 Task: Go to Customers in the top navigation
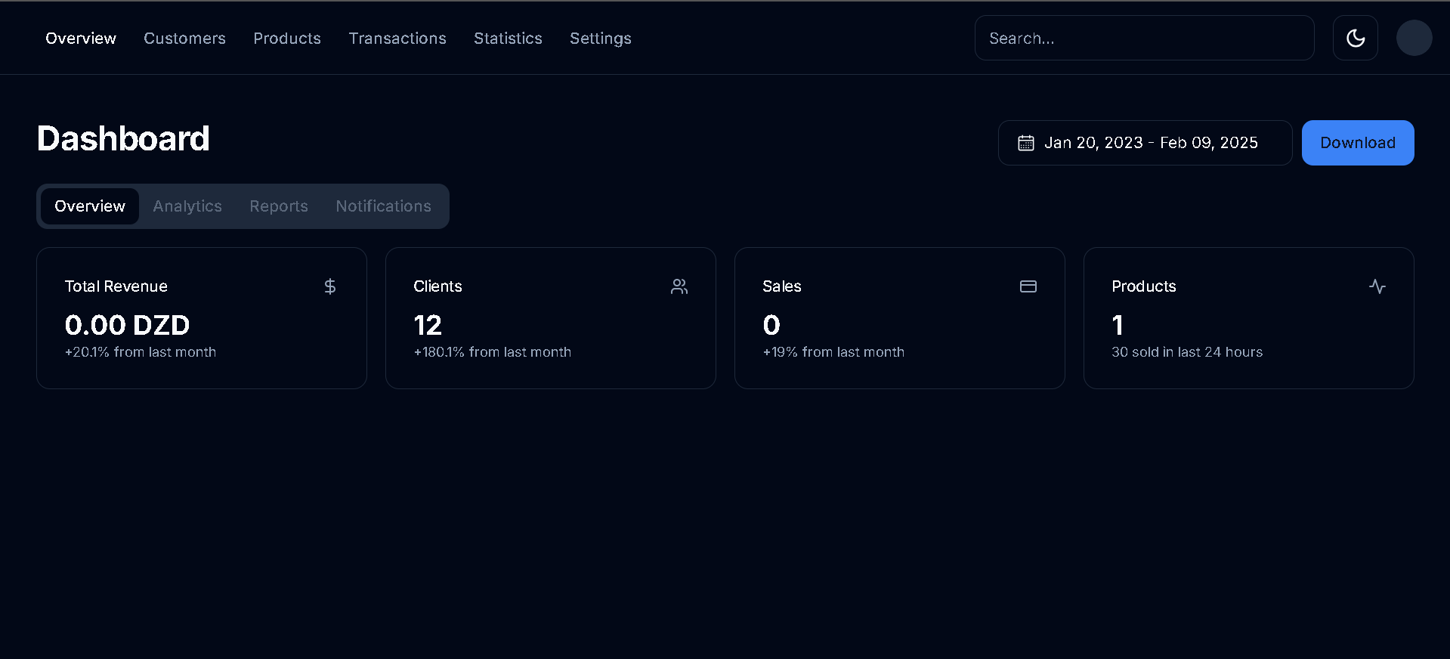click(x=184, y=39)
